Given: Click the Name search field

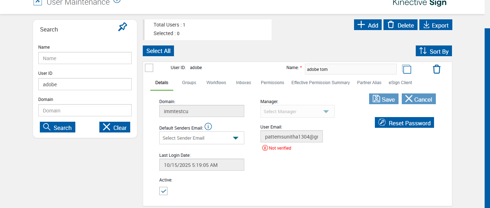Looking at the screenshot, I should pyautogui.click(x=85, y=58).
